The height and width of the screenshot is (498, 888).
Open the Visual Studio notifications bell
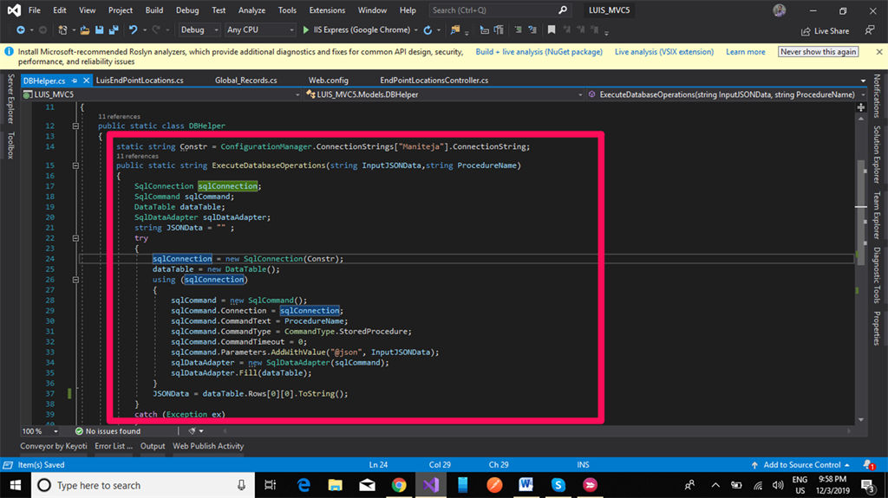(867, 465)
